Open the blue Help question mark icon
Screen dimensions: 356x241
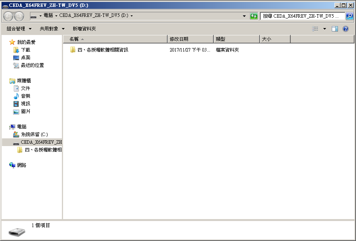[x=345, y=29]
